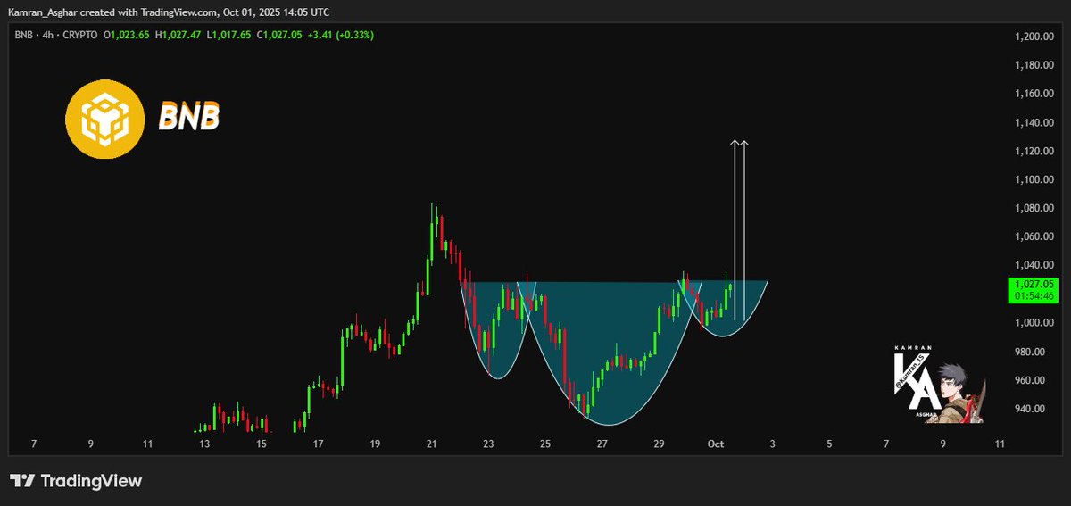Click the Oct label on time axis
Image resolution: width=1071 pixels, height=506 pixels.
pyautogui.click(x=715, y=444)
